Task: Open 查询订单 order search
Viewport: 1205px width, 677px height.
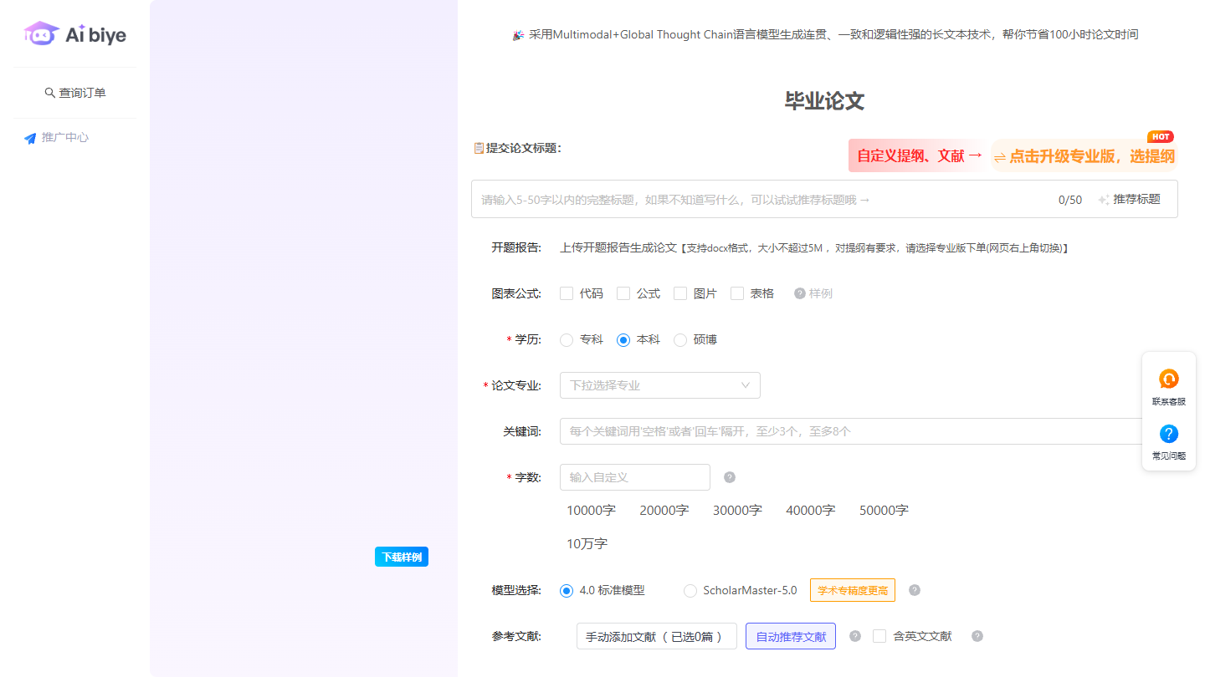Action: click(x=75, y=93)
